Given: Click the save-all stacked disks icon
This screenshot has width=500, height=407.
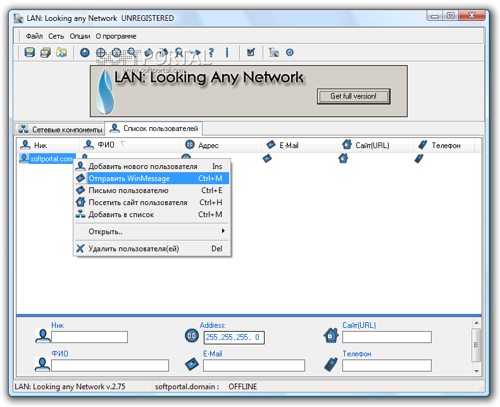Looking at the screenshot, I should (46, 53).
